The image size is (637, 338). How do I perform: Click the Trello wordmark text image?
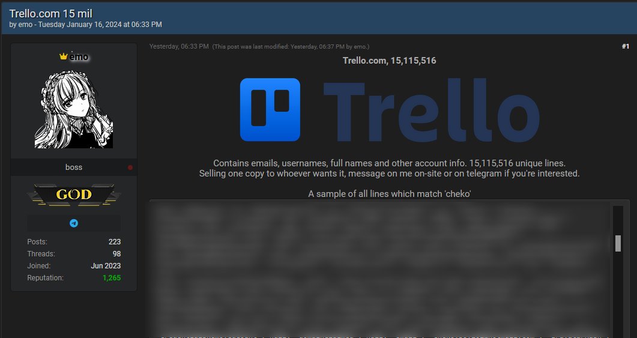coord(432,110)
